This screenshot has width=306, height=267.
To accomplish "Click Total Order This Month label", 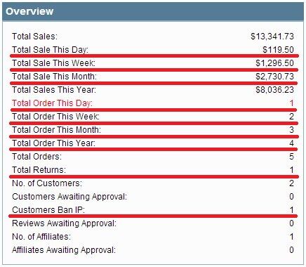I will pos(56,130).
